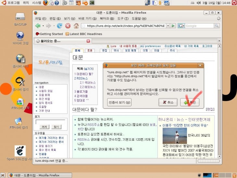Click the reload page icon

pyautogui.click(x=59, y=26)
